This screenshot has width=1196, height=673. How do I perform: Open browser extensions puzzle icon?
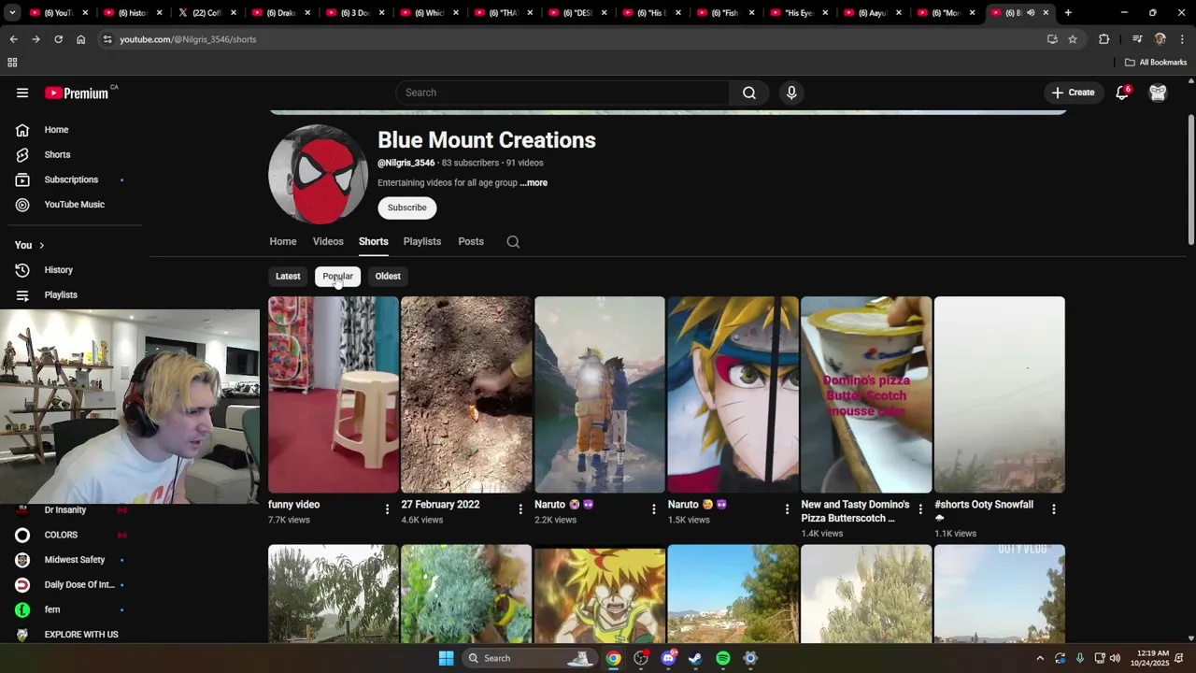[1104, 39]
